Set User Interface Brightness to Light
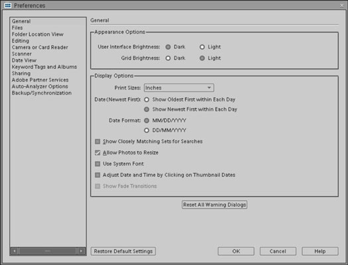The height and width of the screenshot is (265, 348). 202,47
